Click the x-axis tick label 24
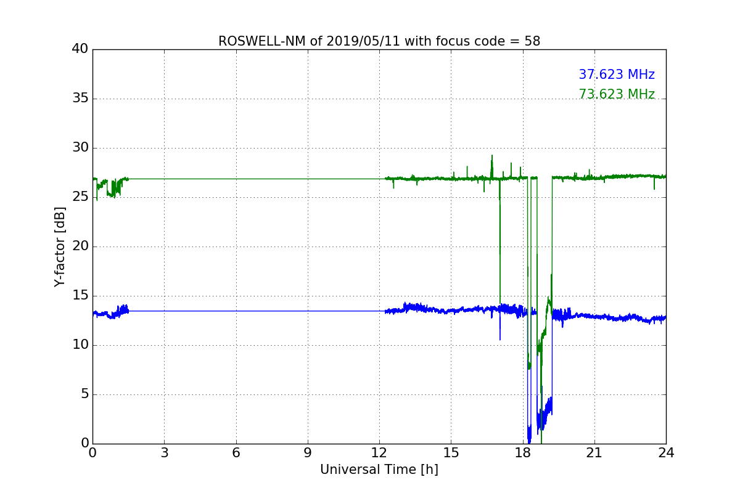 (x=666, y=453)
